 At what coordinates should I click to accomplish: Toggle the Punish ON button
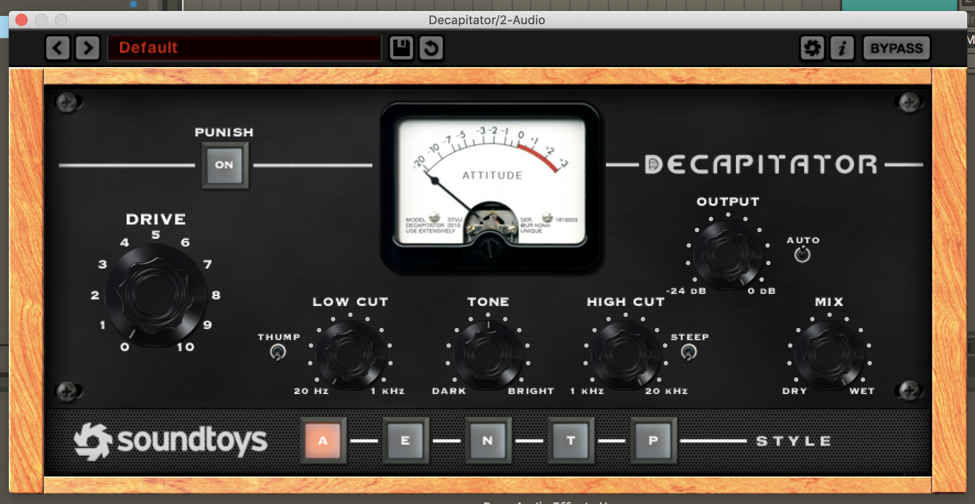[x=224, y=165]
